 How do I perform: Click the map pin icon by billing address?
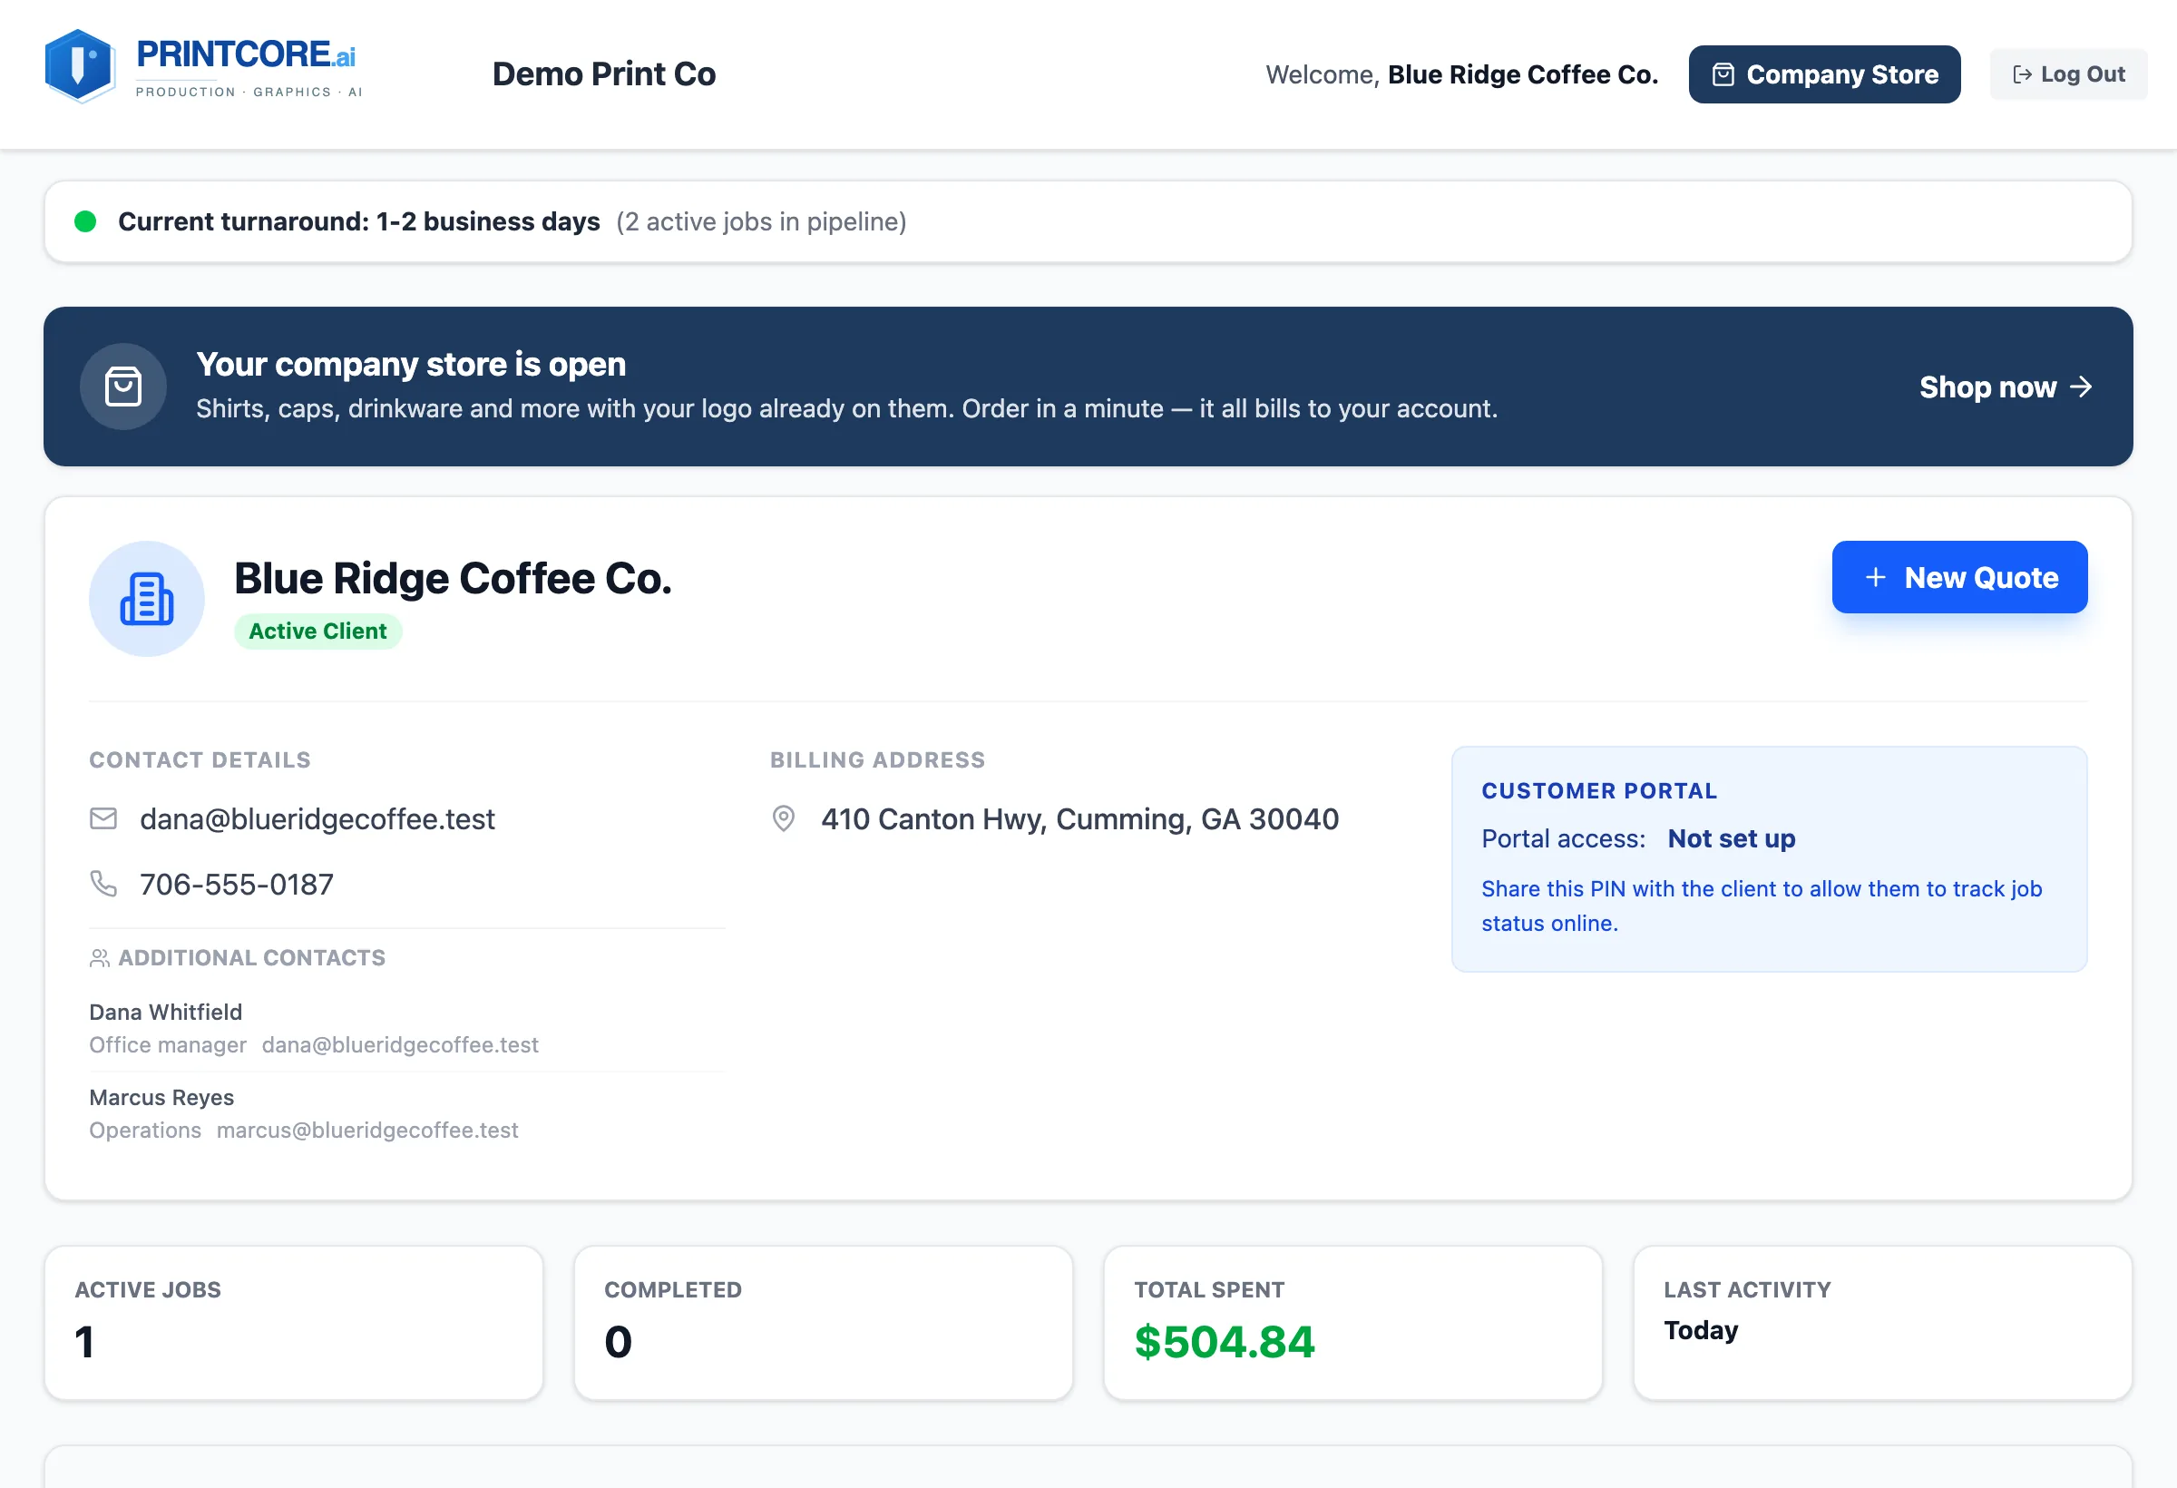click(x=783, y=819)
